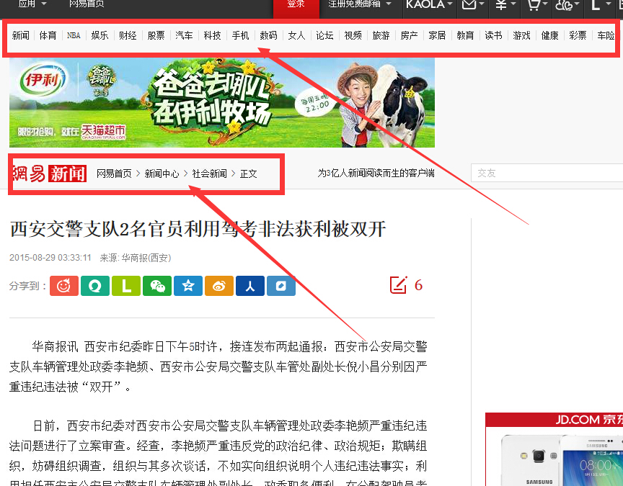Select 科技 in the channel navigation bar
Image resolution: width=623 pixels, height=486 pixels.
pos(212,35)
